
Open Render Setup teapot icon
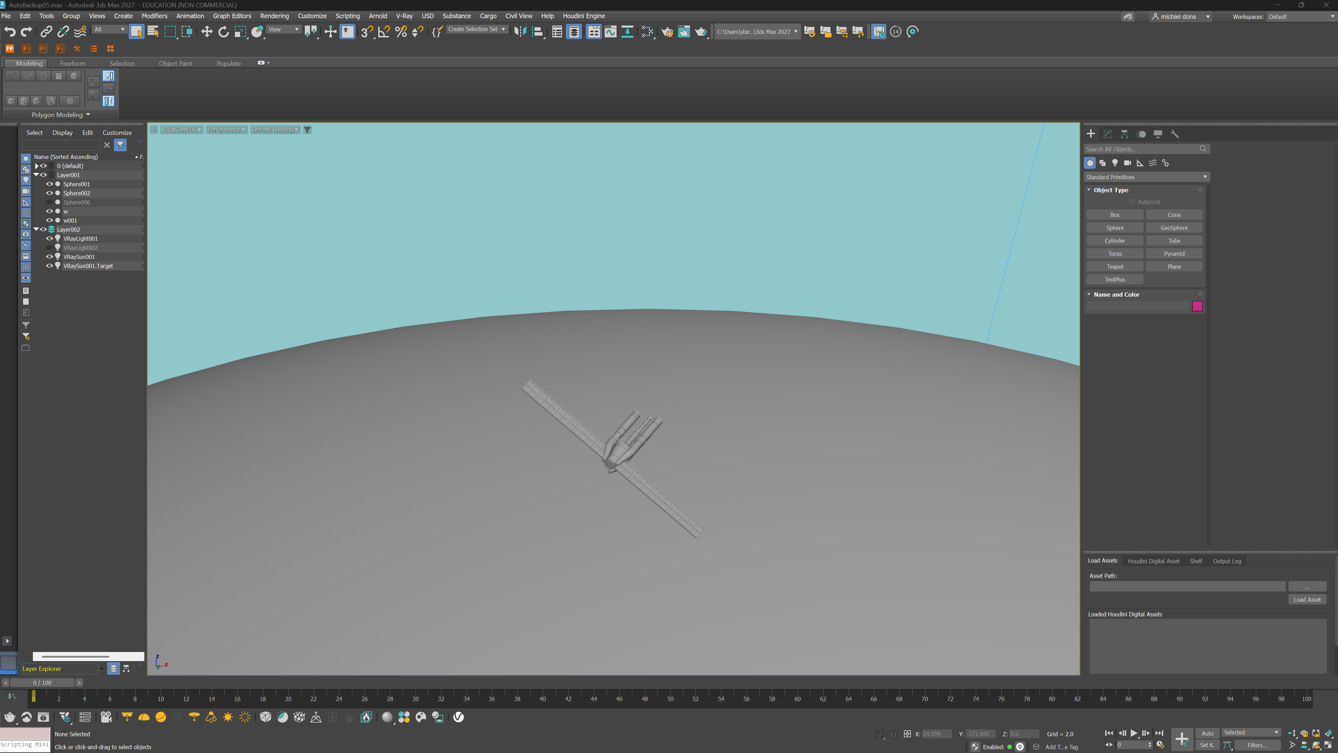coord(667,32)
